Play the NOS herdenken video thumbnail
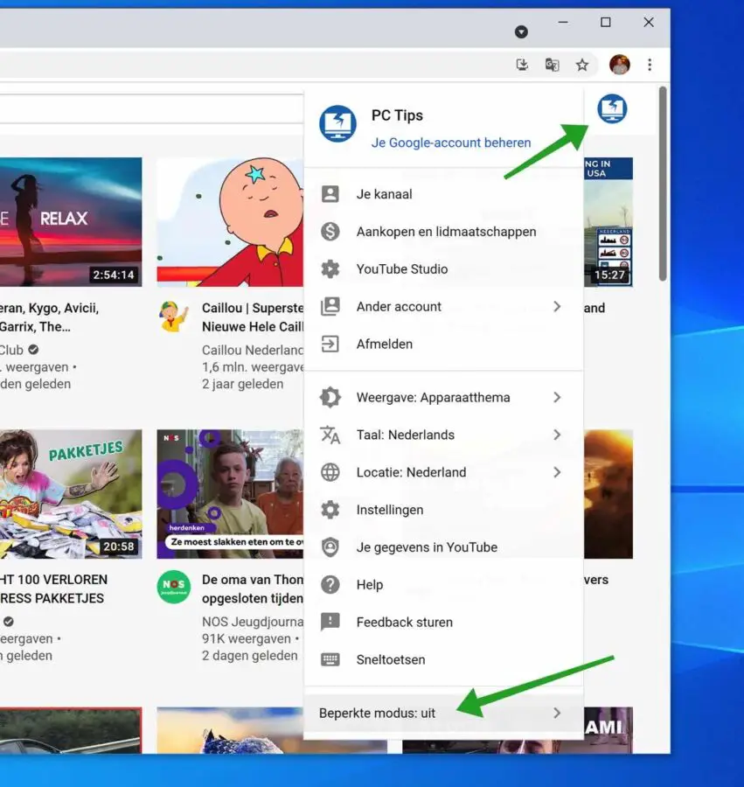The image size is (744, 787). (x=230, y=494)
